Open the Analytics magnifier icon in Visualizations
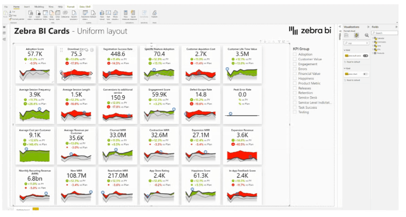The width and height of the screenshot is (406, 217). 366,34
